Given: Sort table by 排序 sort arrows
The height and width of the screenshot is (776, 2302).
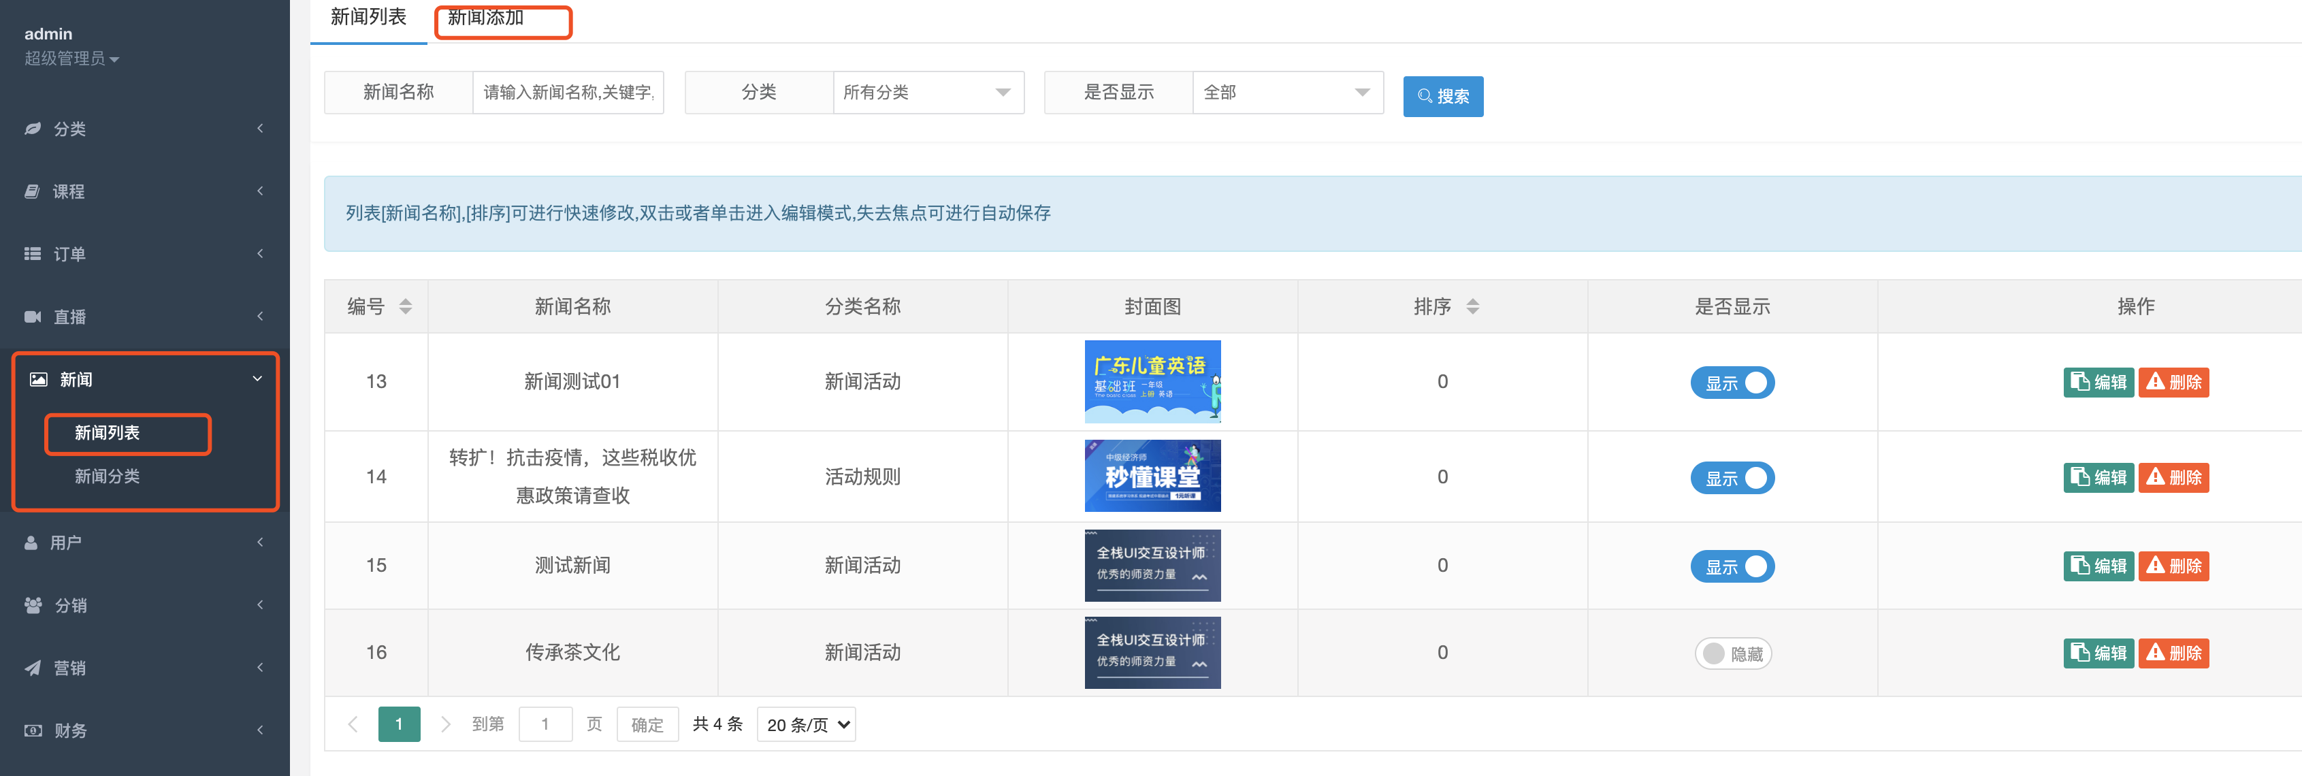Looking at the screenshot, I should tap(1473, 306).
